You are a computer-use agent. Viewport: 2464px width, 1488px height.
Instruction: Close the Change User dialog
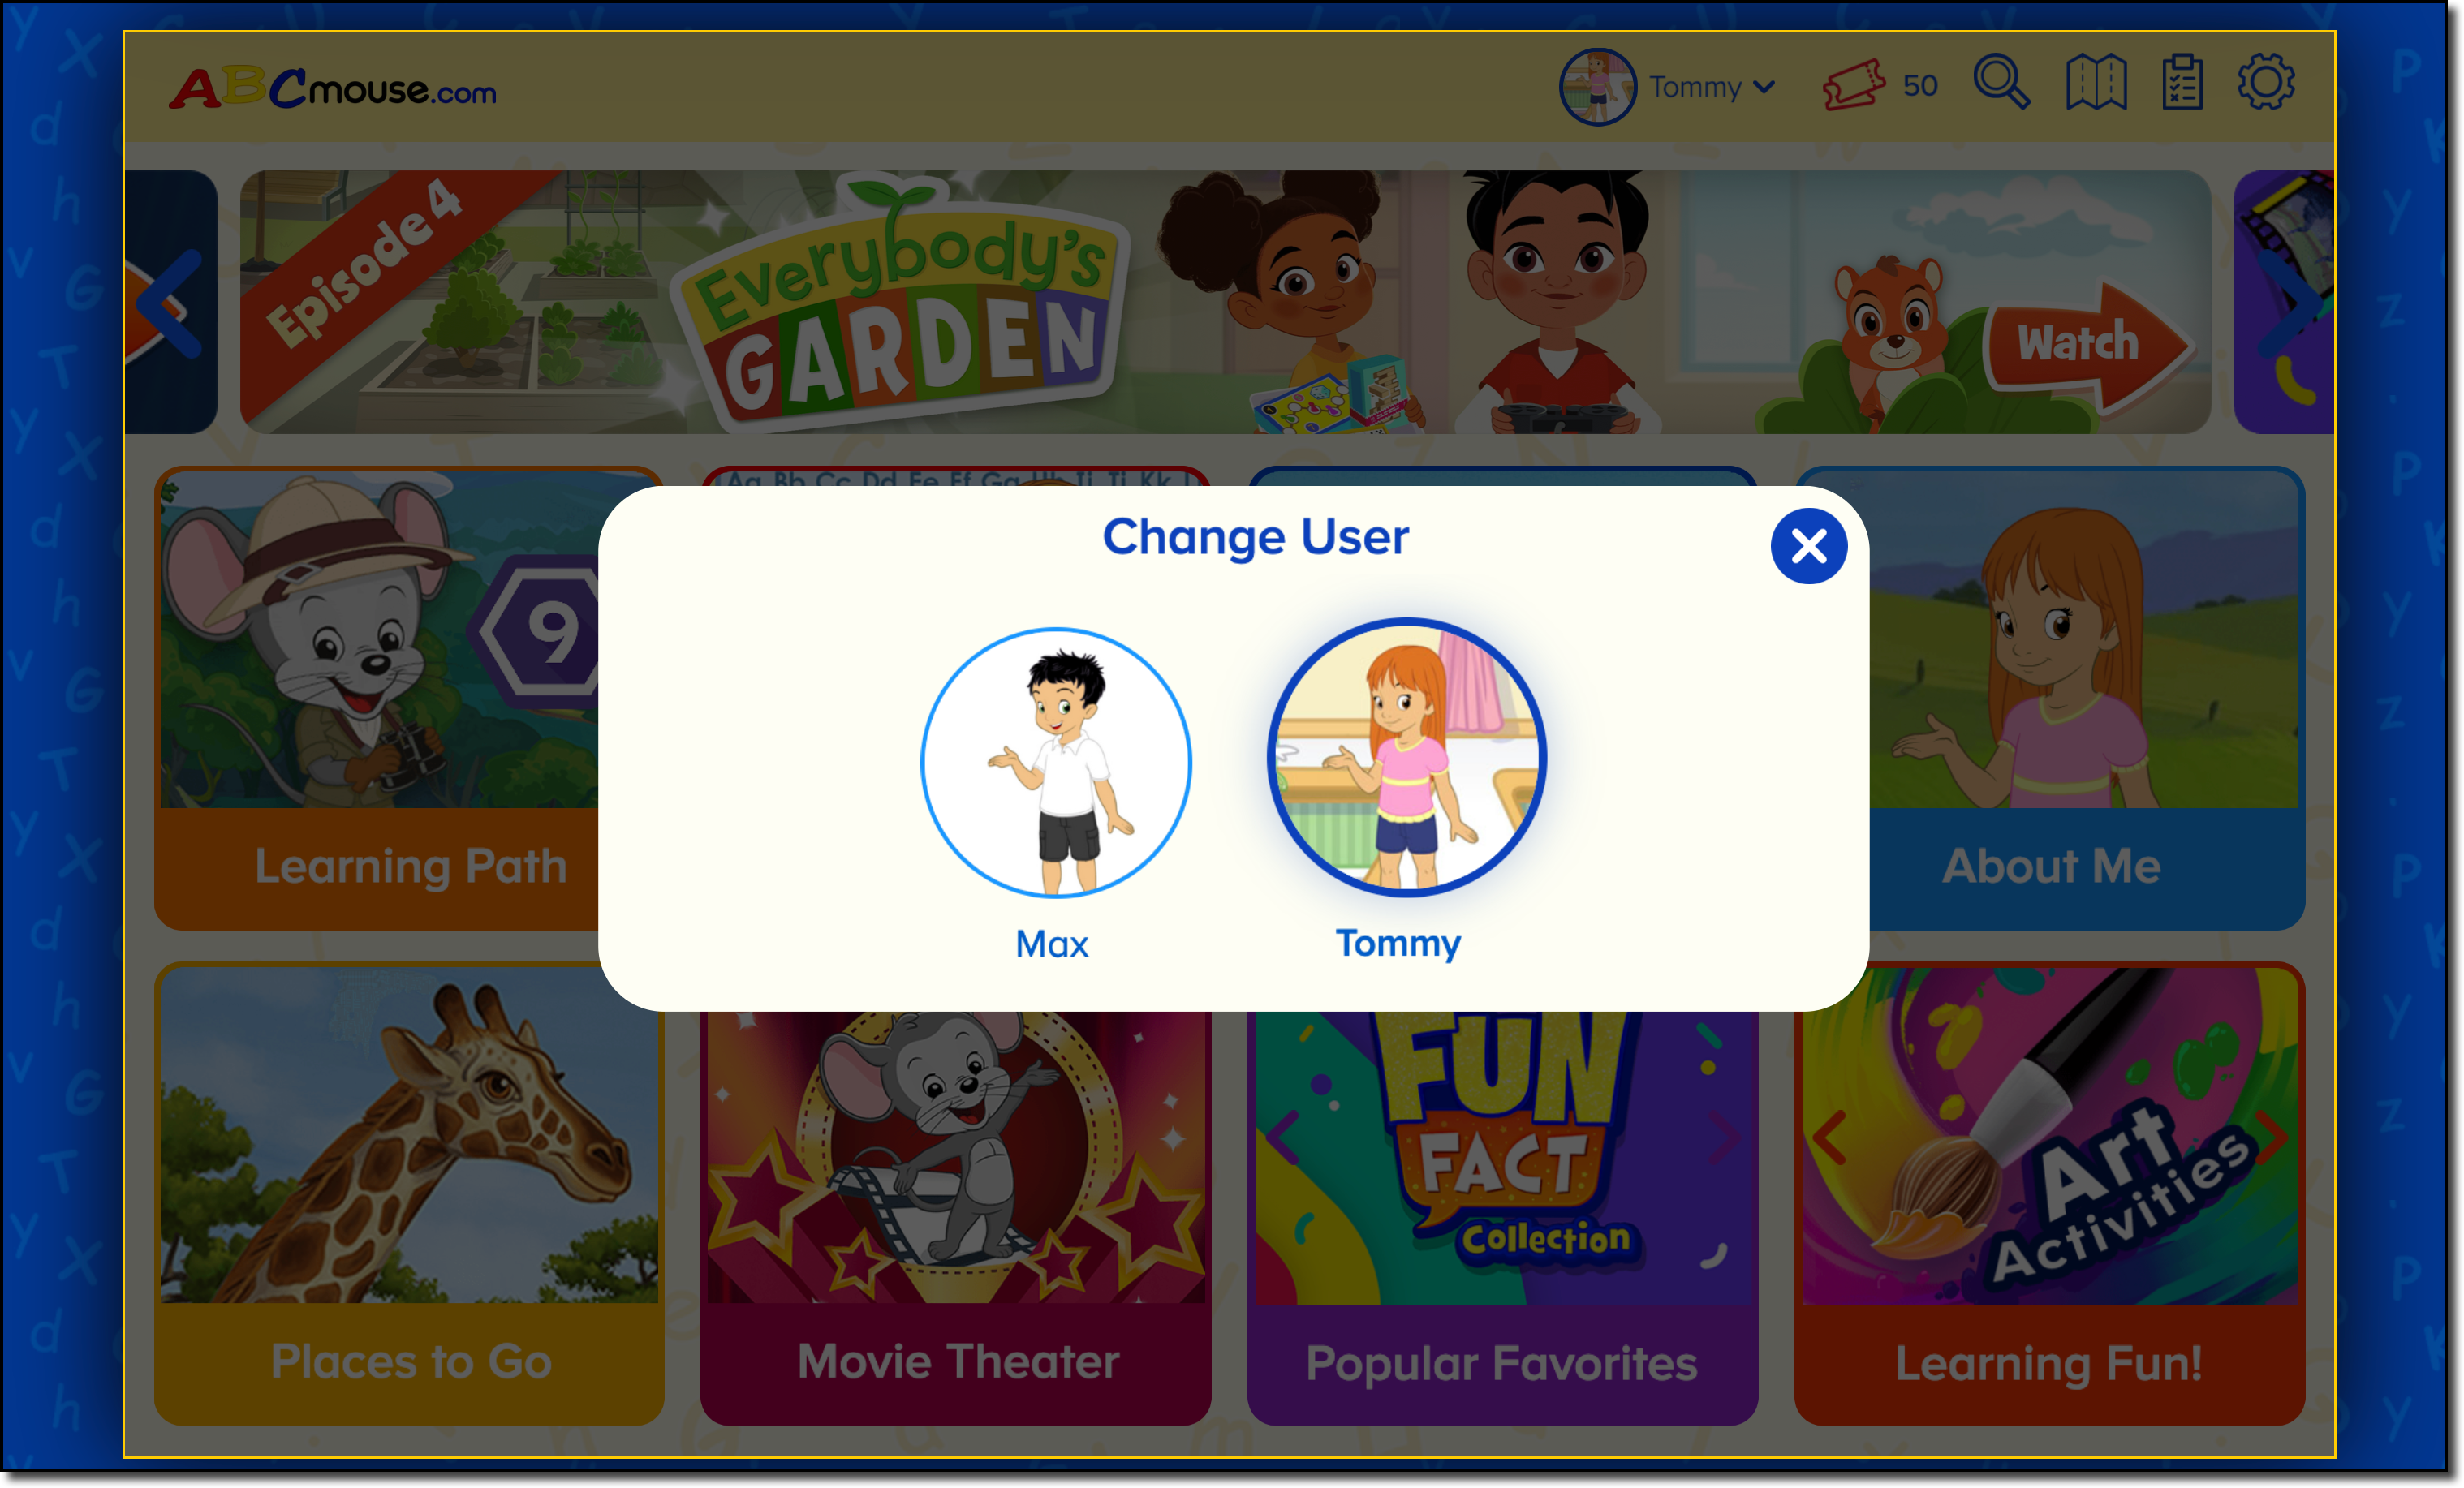click(1808, 546)
